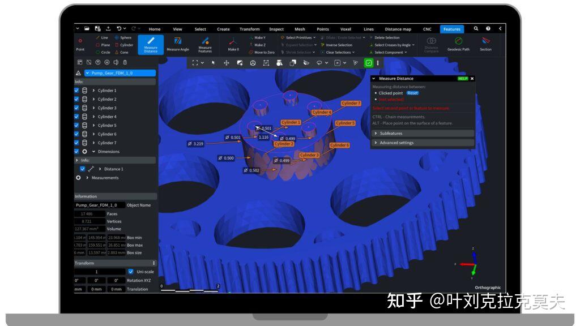Toggle visibility checkbox for Cylinder 5
Image resolution: width=580 pixels, height=326 pixels.
tap(76, 125)
